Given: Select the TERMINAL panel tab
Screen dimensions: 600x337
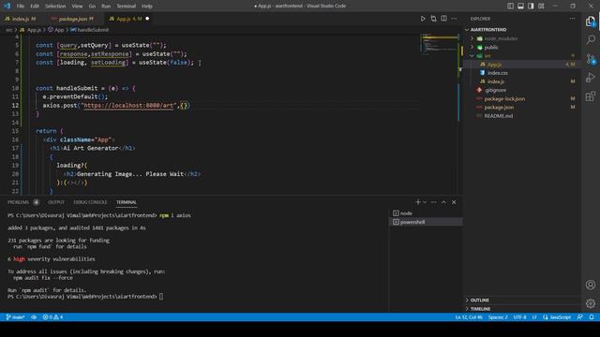Looking at the screenshot, I should [x=127, y=202].
